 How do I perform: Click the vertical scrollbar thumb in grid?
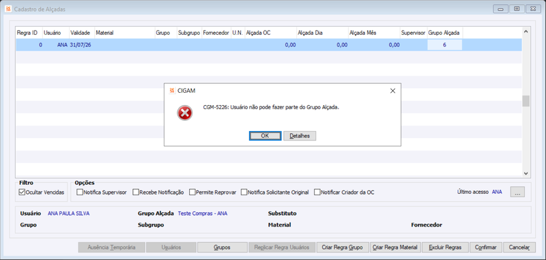tap(526, 101)
